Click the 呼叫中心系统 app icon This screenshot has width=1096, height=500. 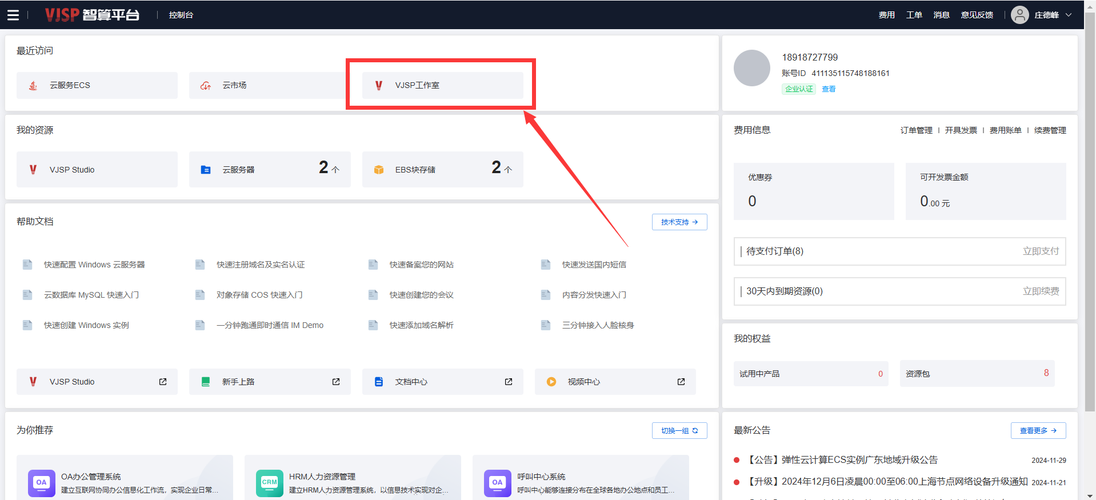(498, 483)
